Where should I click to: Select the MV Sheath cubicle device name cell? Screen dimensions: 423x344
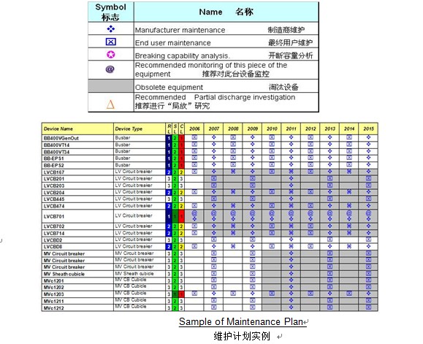click(77, 274)
